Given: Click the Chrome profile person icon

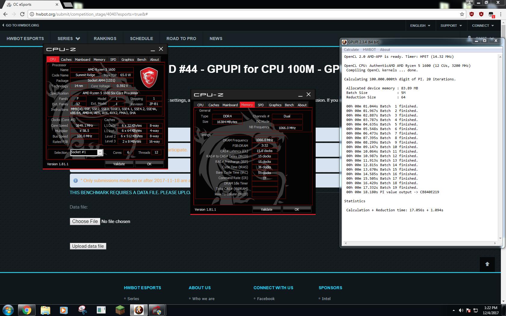Looking at the screenshot, I should (x=469, y=3).
